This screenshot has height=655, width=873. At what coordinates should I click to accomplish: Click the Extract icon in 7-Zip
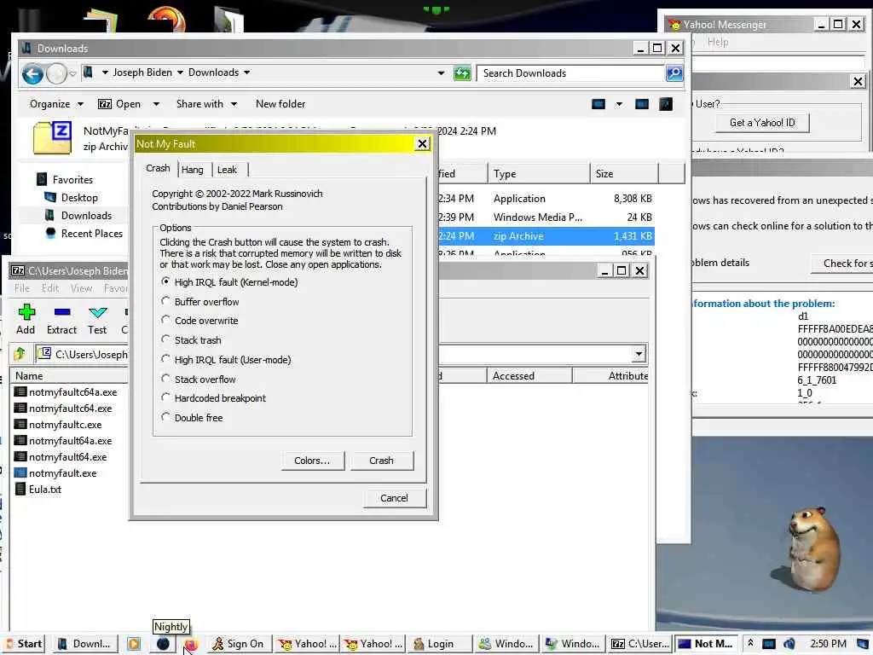tap(61, 320)
